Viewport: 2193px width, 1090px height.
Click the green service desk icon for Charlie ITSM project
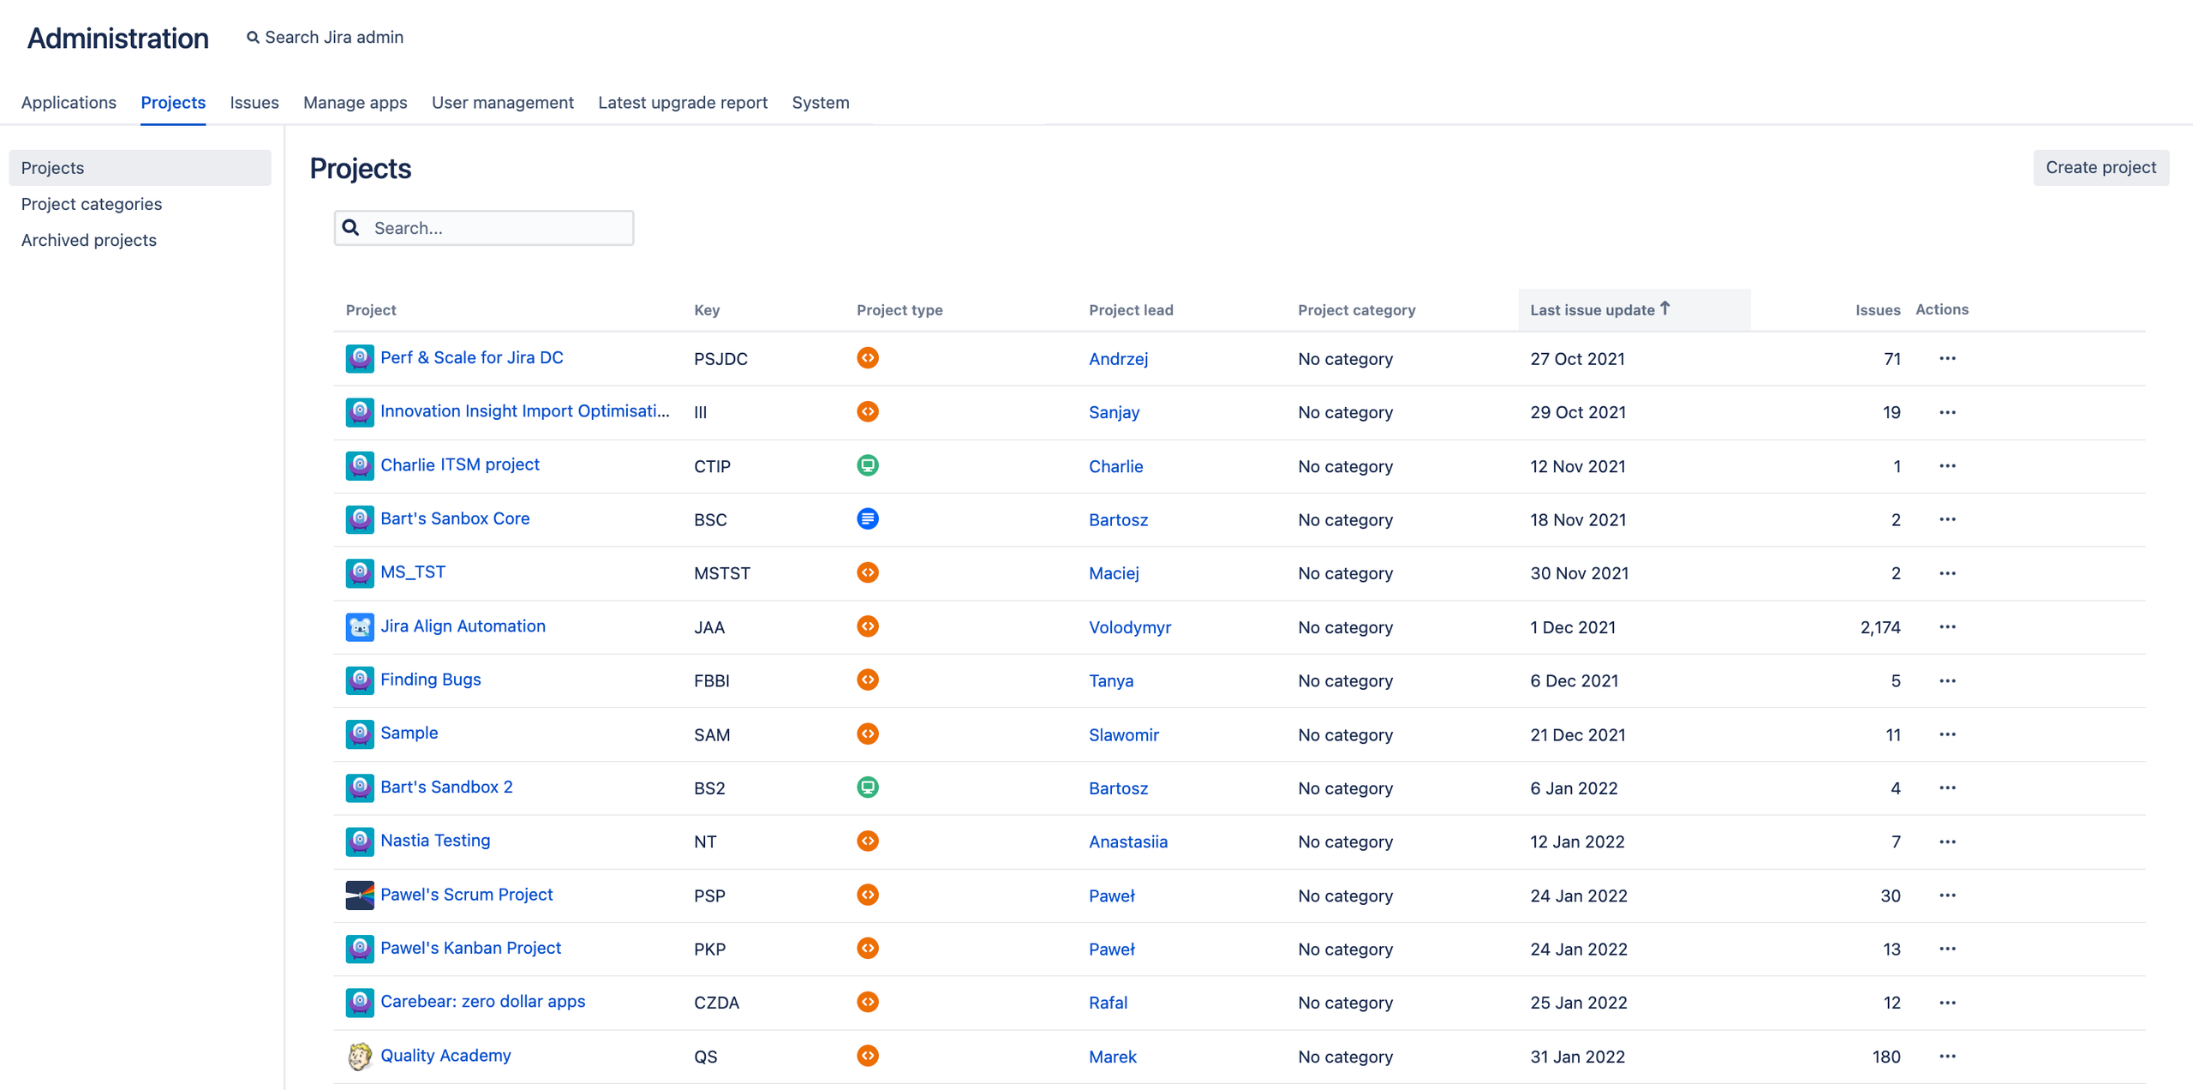867,465
